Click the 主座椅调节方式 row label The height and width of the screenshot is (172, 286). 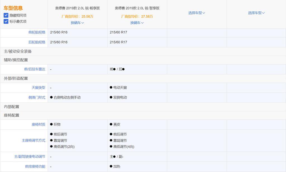tap(34, 141)
